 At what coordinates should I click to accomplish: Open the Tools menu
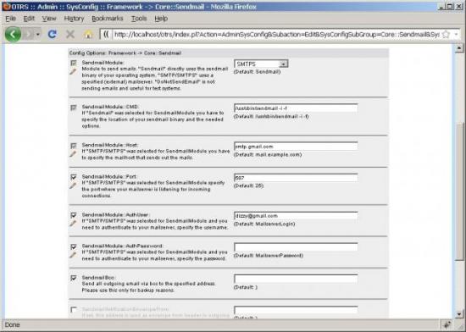click(x=139, y=19)
